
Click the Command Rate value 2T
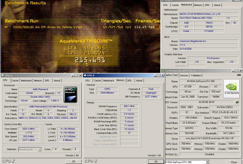pyautogui.click(x=129, y=133)
